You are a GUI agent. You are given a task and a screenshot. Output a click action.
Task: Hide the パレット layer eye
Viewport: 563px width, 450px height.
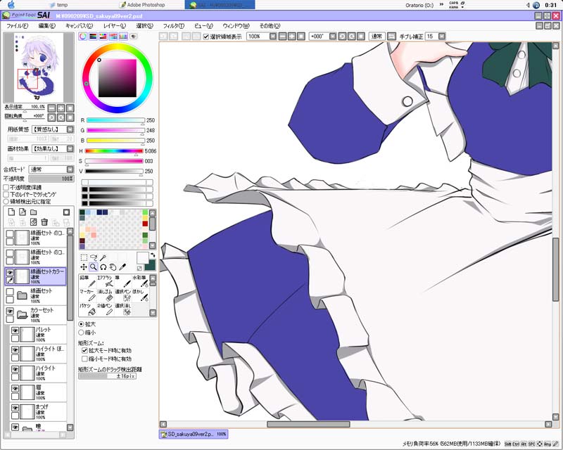point(15,330)
